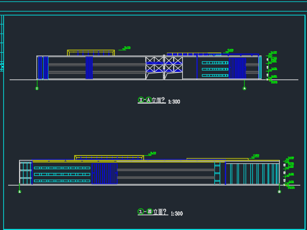Select the X-braced steel frame in upper elevation

pos(164,65)
